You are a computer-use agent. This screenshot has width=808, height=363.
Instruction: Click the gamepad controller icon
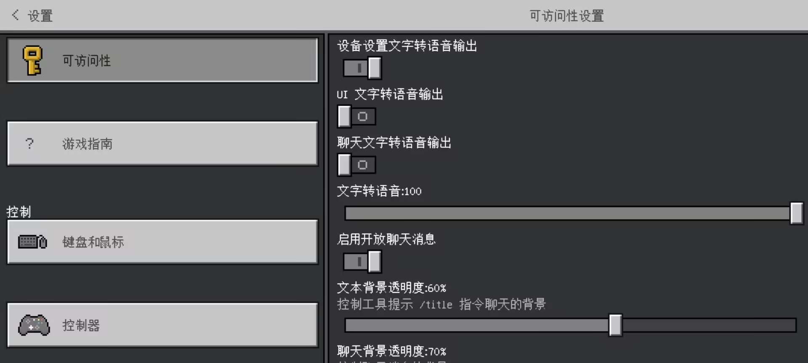[x=34, y=325]
